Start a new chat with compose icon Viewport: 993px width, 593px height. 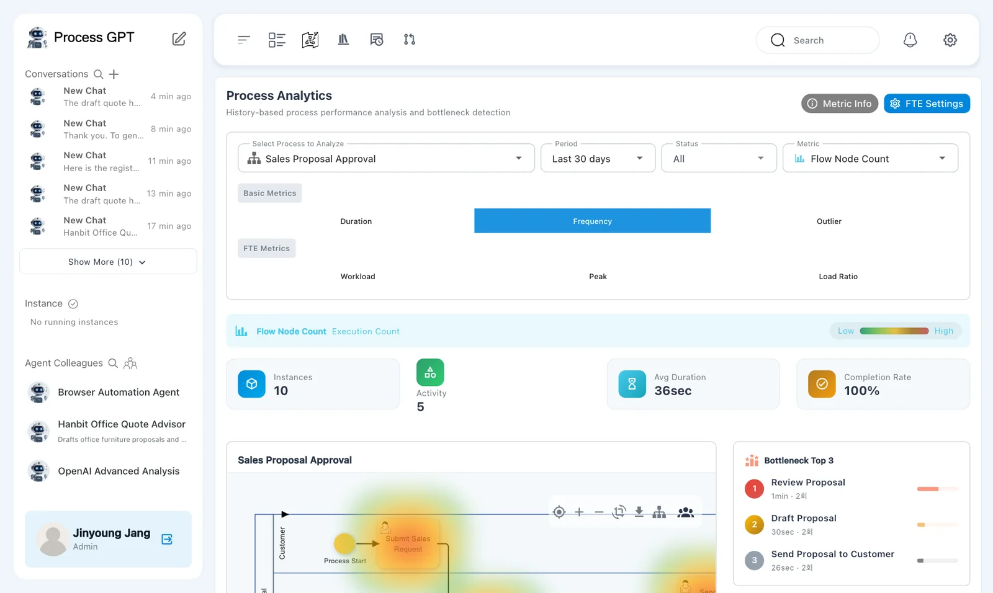tap(179, 38)
